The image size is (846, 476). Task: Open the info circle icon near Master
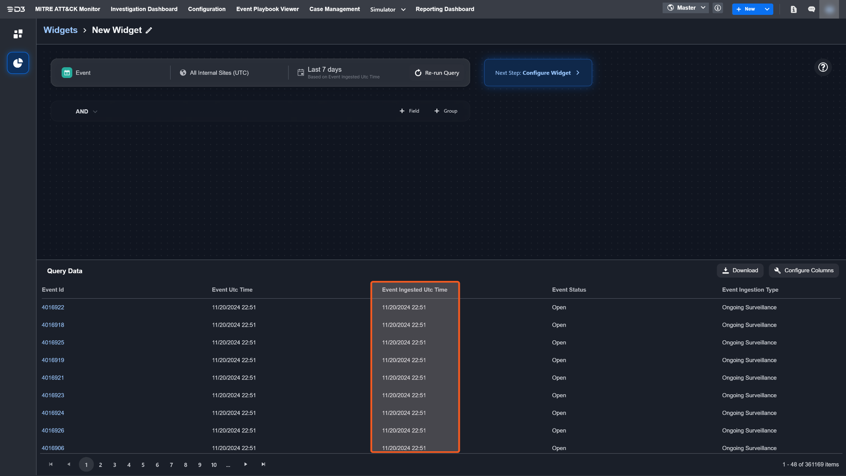coord(718,8)
